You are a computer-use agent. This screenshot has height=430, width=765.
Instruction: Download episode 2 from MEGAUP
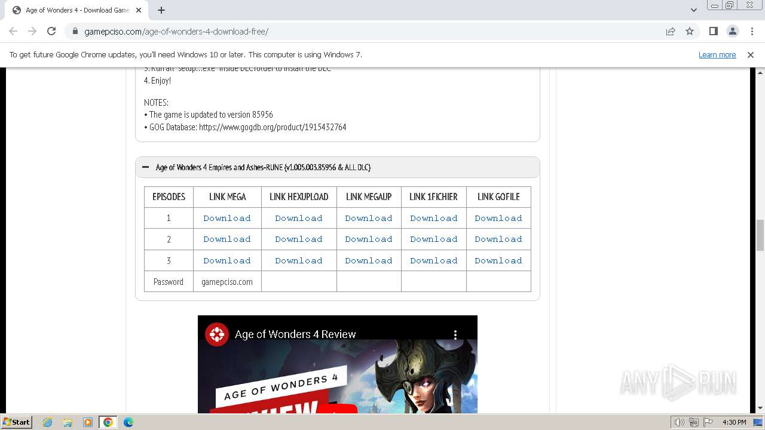[369, 239]
